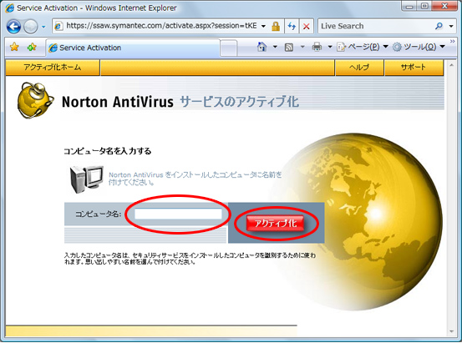Click the scrollbar down arrow
The image size is (462, 343).
point(451,331)
